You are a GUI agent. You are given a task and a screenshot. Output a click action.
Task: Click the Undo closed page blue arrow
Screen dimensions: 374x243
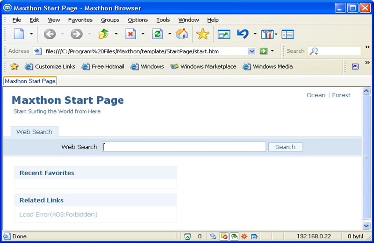coord(243,34)
